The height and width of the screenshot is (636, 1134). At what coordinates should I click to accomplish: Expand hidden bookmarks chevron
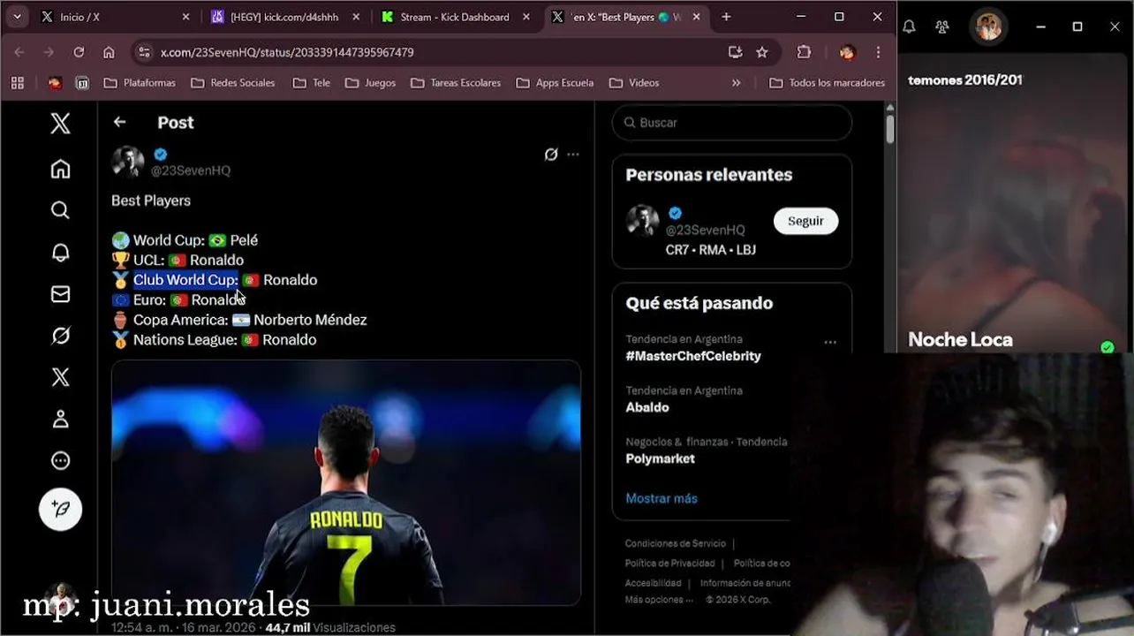click(737, 83)
